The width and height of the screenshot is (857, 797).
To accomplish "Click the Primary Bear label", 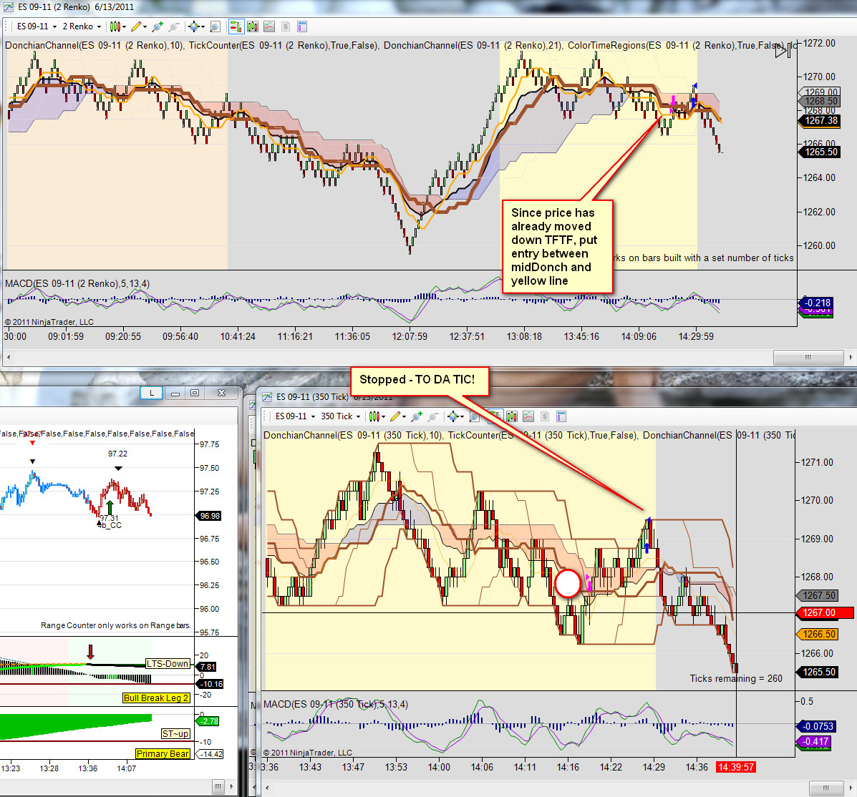I will coord(163,754).
